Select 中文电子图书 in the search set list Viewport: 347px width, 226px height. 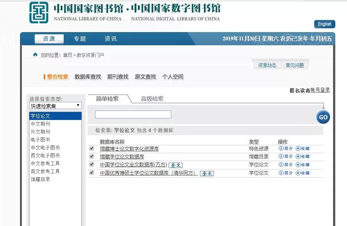point(55,148)
